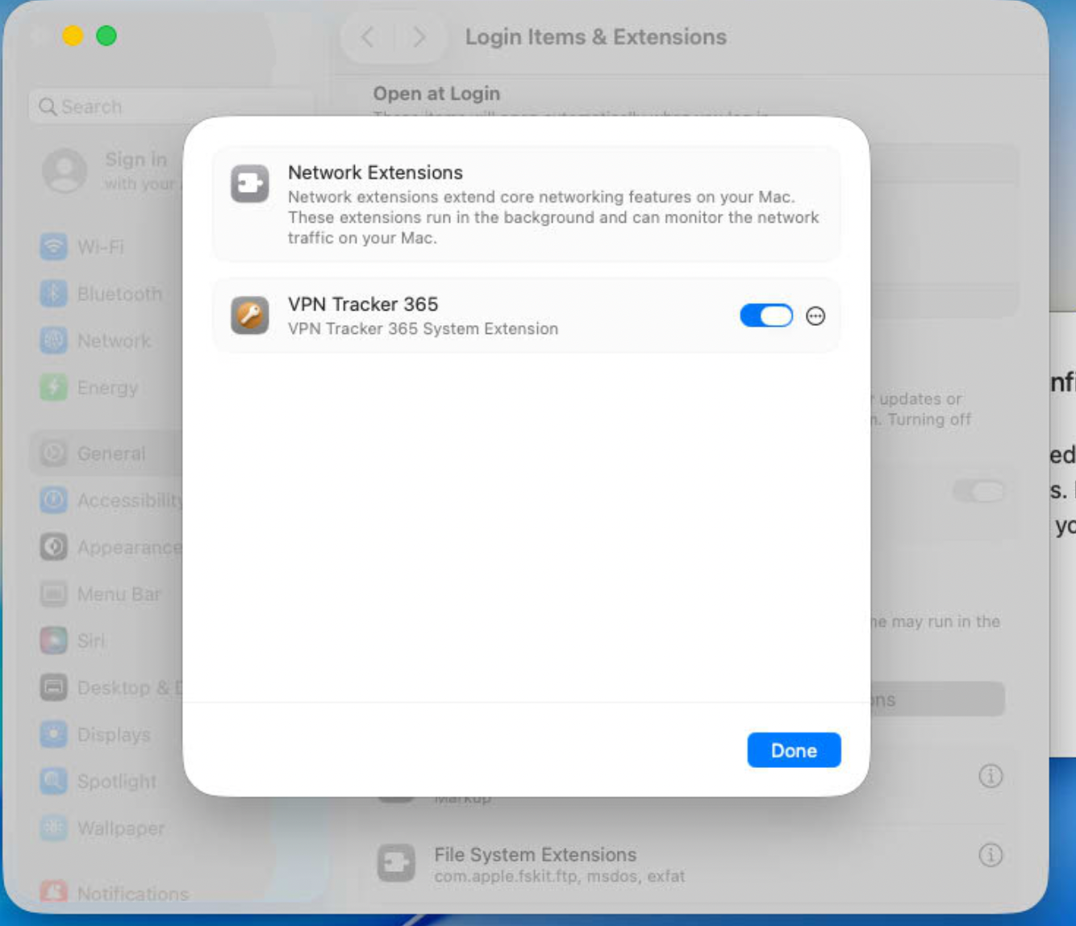Toggle VPN Tracker 365 extension switch
1076x926 pixels.
tap(766, 315)
